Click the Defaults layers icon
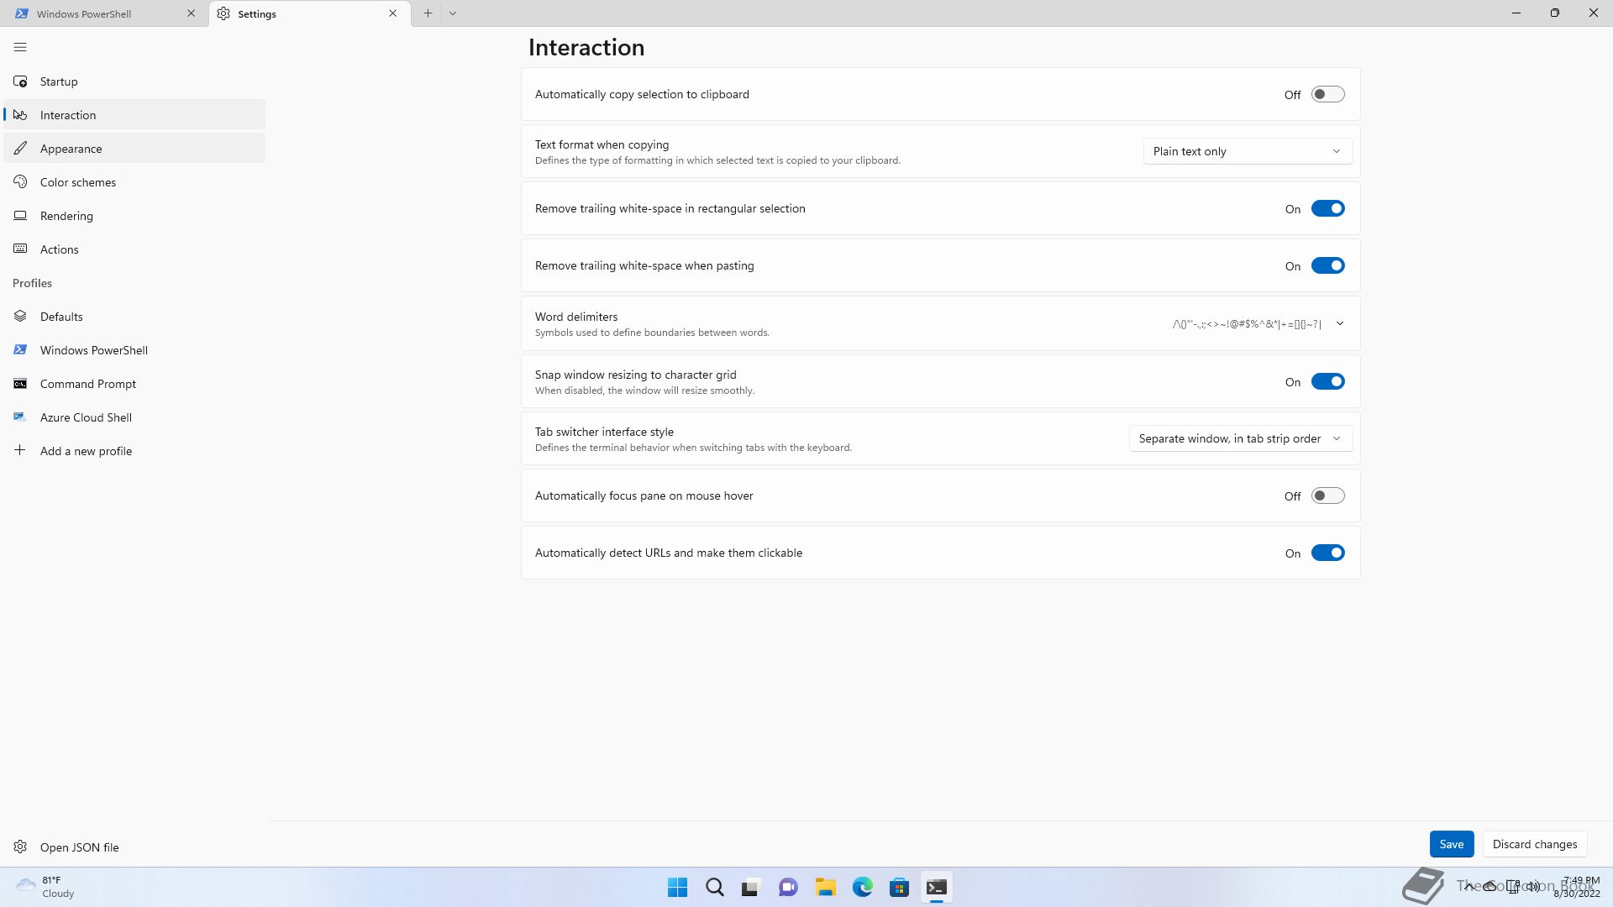This screenshot has height=907, width=1613. 20,317
